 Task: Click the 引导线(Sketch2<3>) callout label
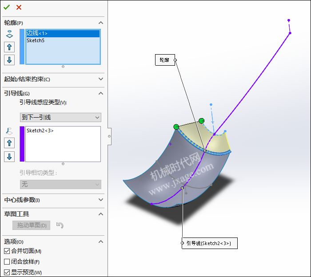[x=209, y=243]
